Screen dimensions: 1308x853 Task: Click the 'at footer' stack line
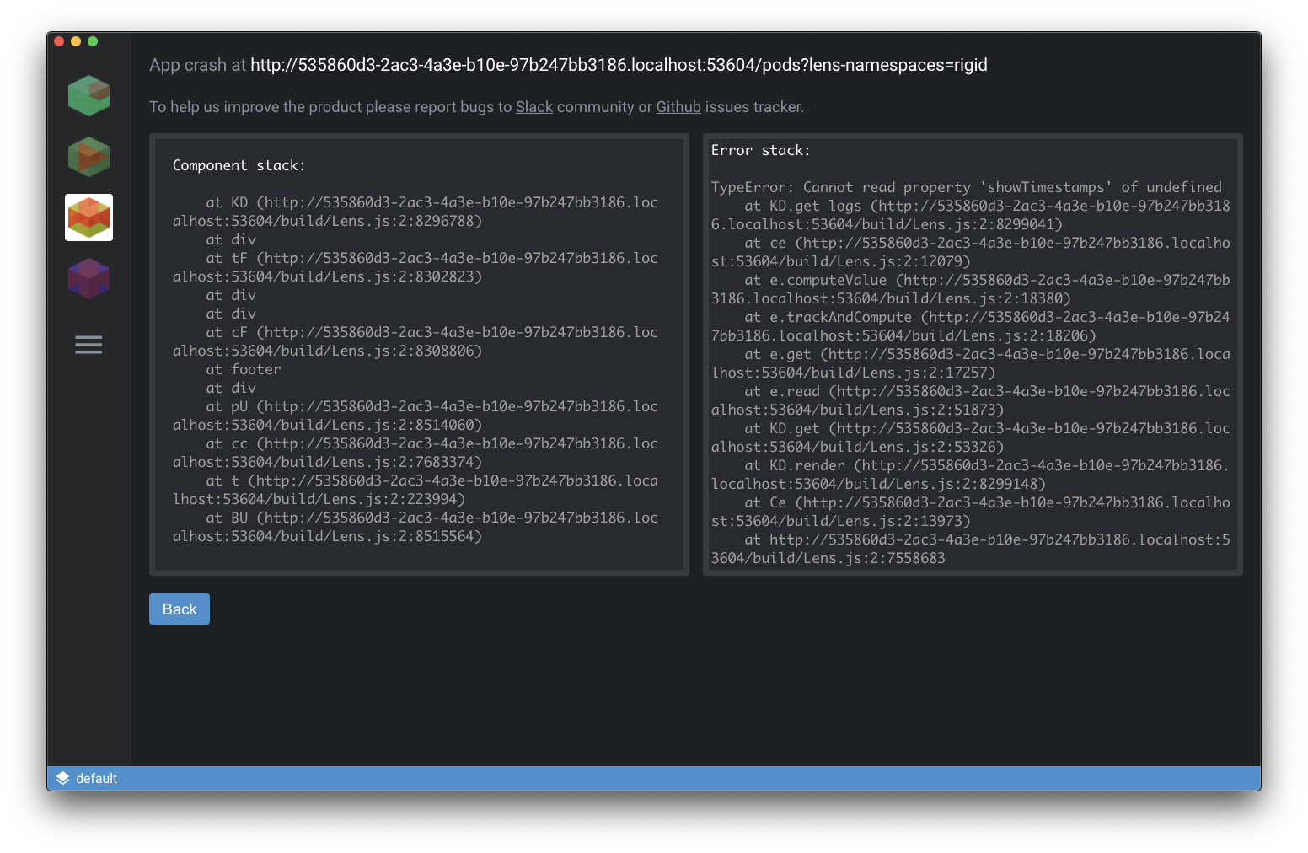click(x=244, y=369)
